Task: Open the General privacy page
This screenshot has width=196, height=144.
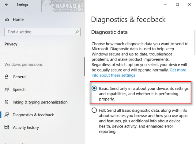Action: click(x=20, y=77)
